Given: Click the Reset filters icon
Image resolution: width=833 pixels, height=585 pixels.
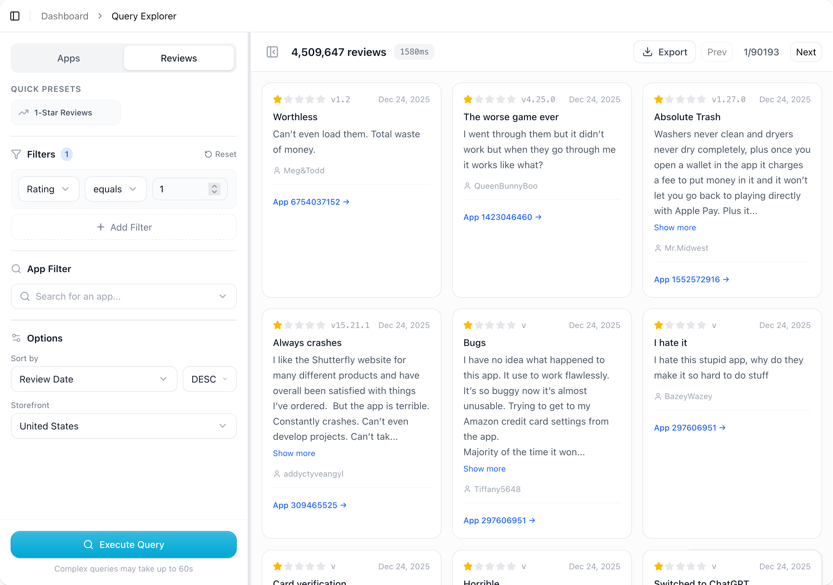Looking at the screenshot, I should click(x=208, y=154).
